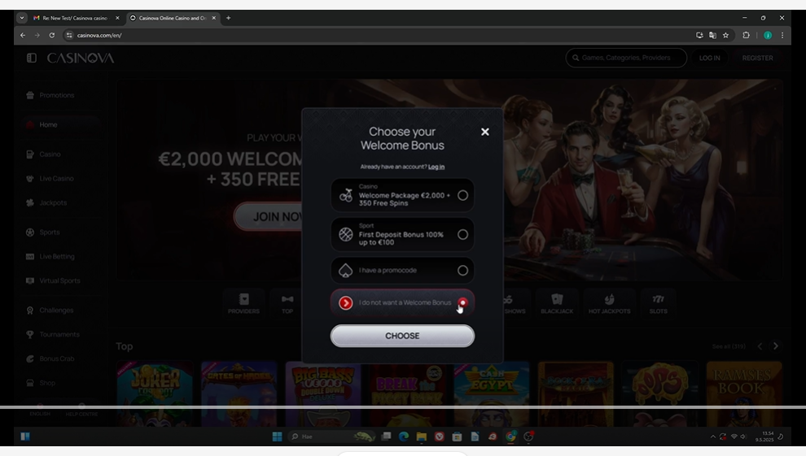The height and width of the screenshot is (456, 806).
Task: Bookmark this page with the star icon
Action: pos(726,36)
